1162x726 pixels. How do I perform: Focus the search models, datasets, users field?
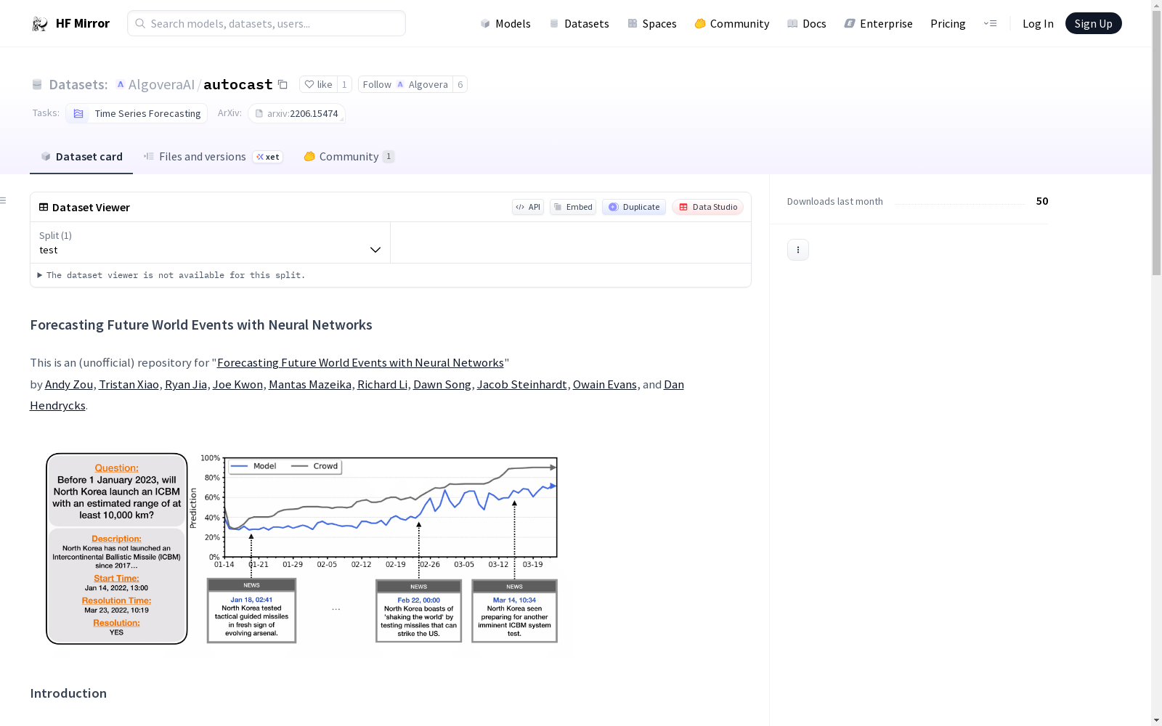(x=267, y=23)
